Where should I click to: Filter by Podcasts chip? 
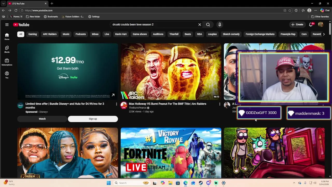[x=81, y=34]
